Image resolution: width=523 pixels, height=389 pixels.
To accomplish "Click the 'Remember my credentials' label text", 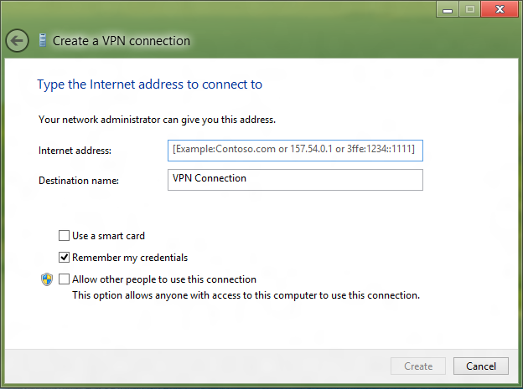I will click(130, 258).
